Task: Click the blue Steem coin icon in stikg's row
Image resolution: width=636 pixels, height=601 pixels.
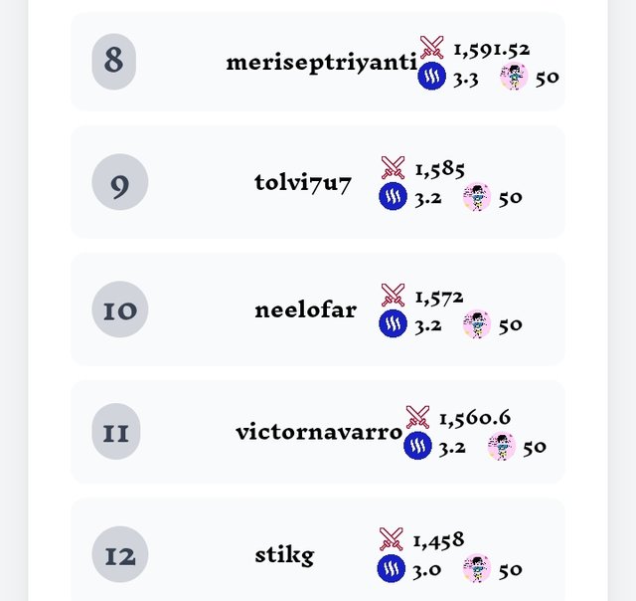Action: click(x=391, y=568)
